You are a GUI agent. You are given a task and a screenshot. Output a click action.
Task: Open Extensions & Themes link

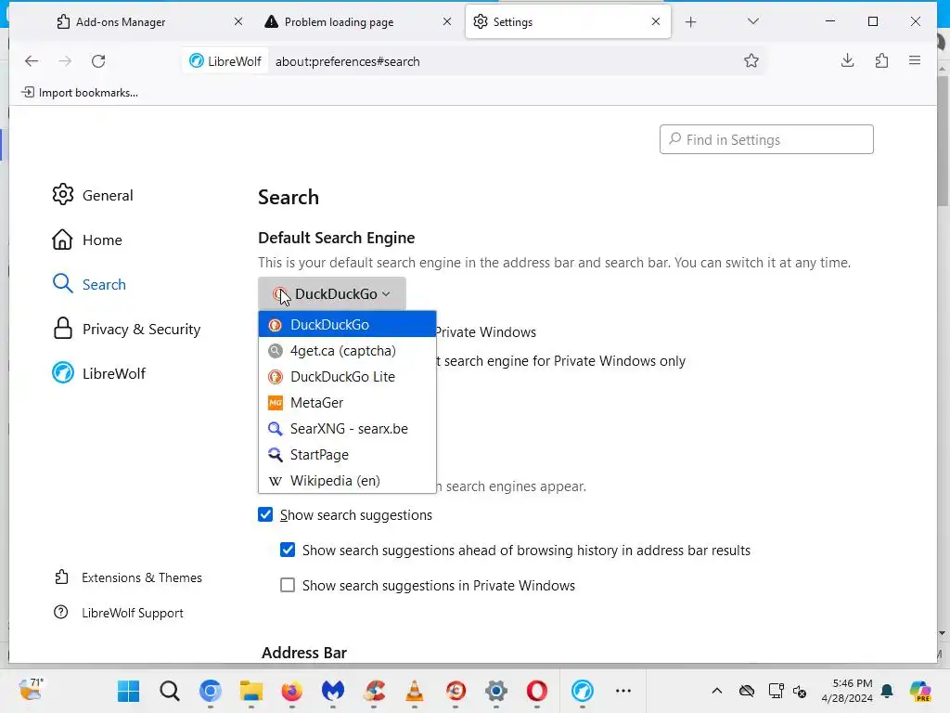[x=128, y=577]
